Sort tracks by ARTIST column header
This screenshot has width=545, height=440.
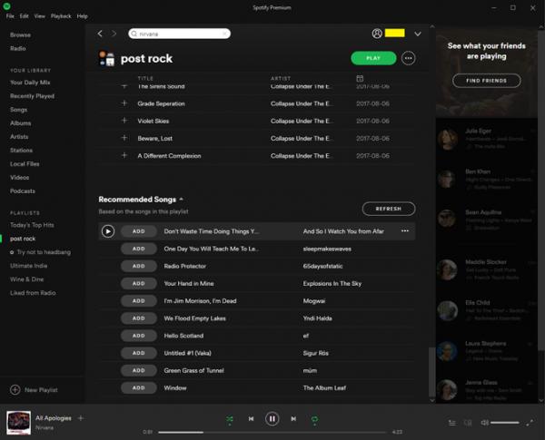point(281,79)
